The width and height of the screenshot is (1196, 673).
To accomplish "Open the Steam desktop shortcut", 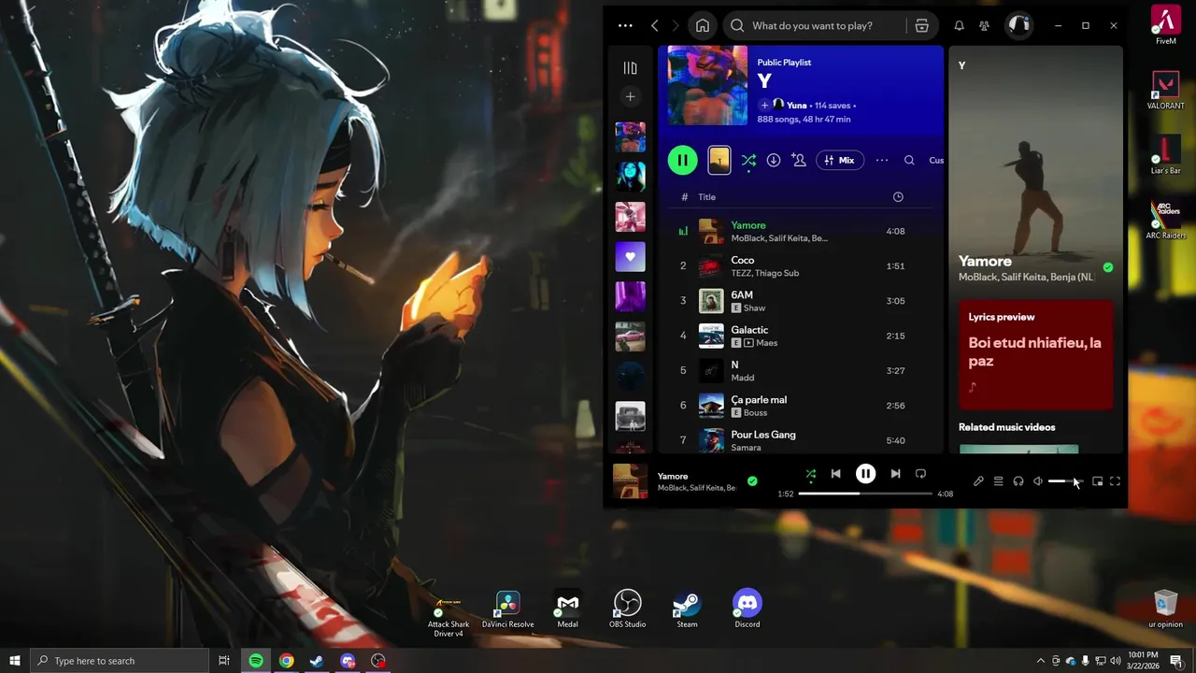I will 687,609.
